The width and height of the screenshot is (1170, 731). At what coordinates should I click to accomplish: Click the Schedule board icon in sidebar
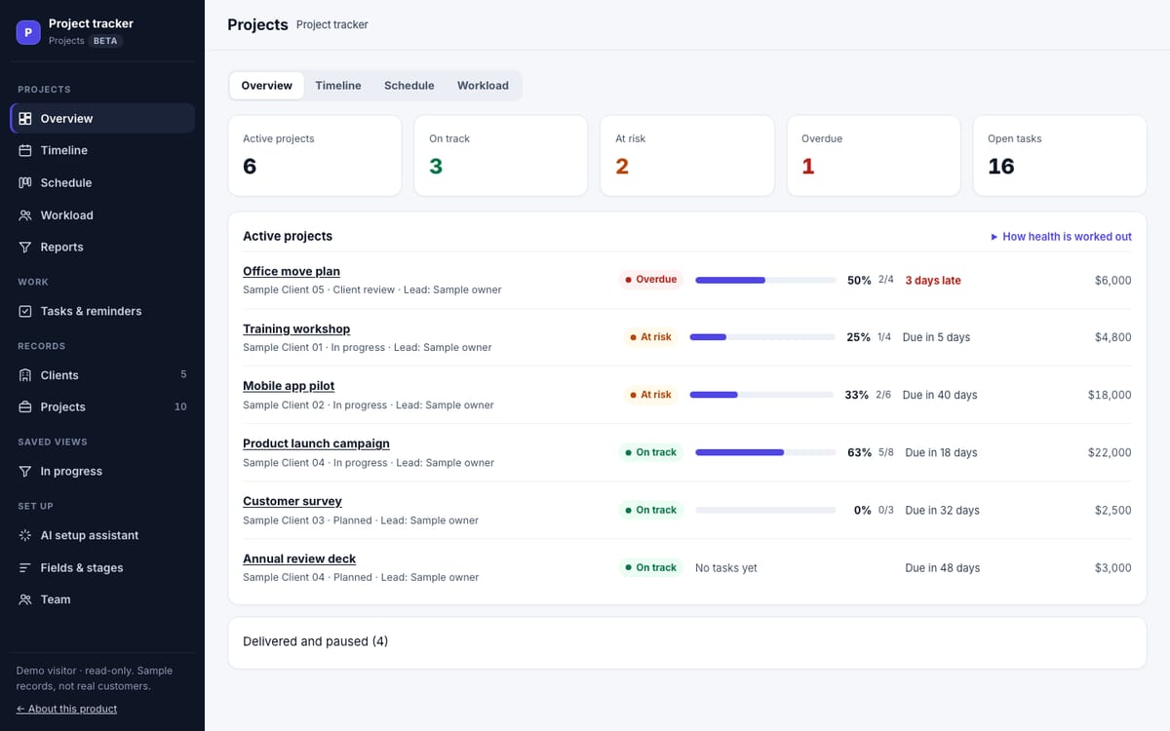point(25,183)
